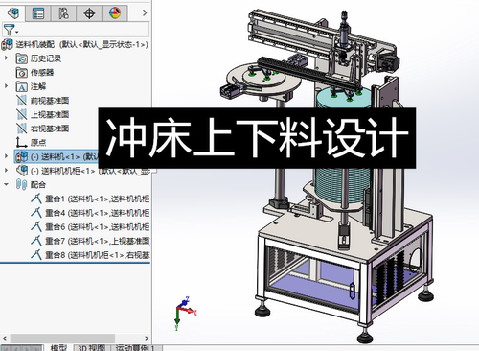This screenshot has width=479, height=351.
Task: Expand the 送料机机柜<1> subassembly
Action: pyautogui.click(x=6, y=171)
